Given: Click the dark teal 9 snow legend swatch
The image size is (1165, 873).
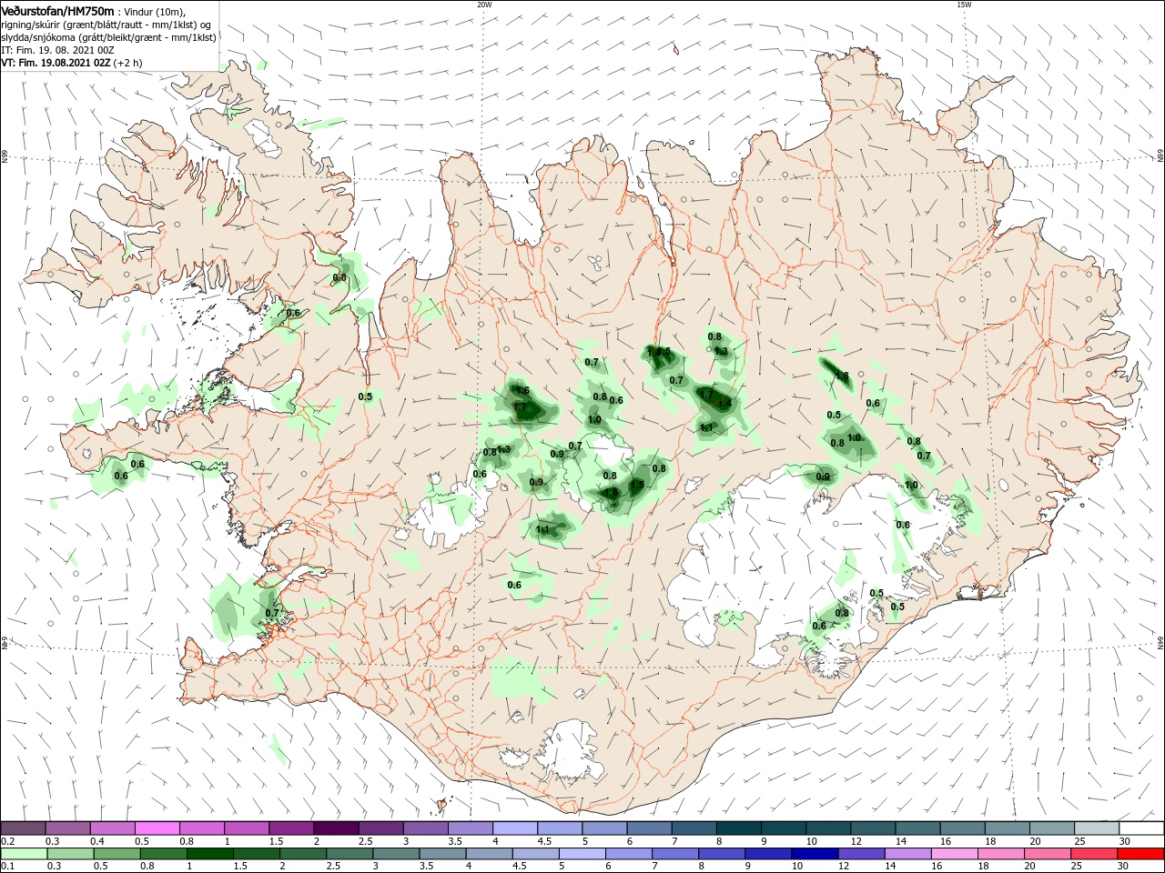Looking at the screenshot, I should 783,828.
